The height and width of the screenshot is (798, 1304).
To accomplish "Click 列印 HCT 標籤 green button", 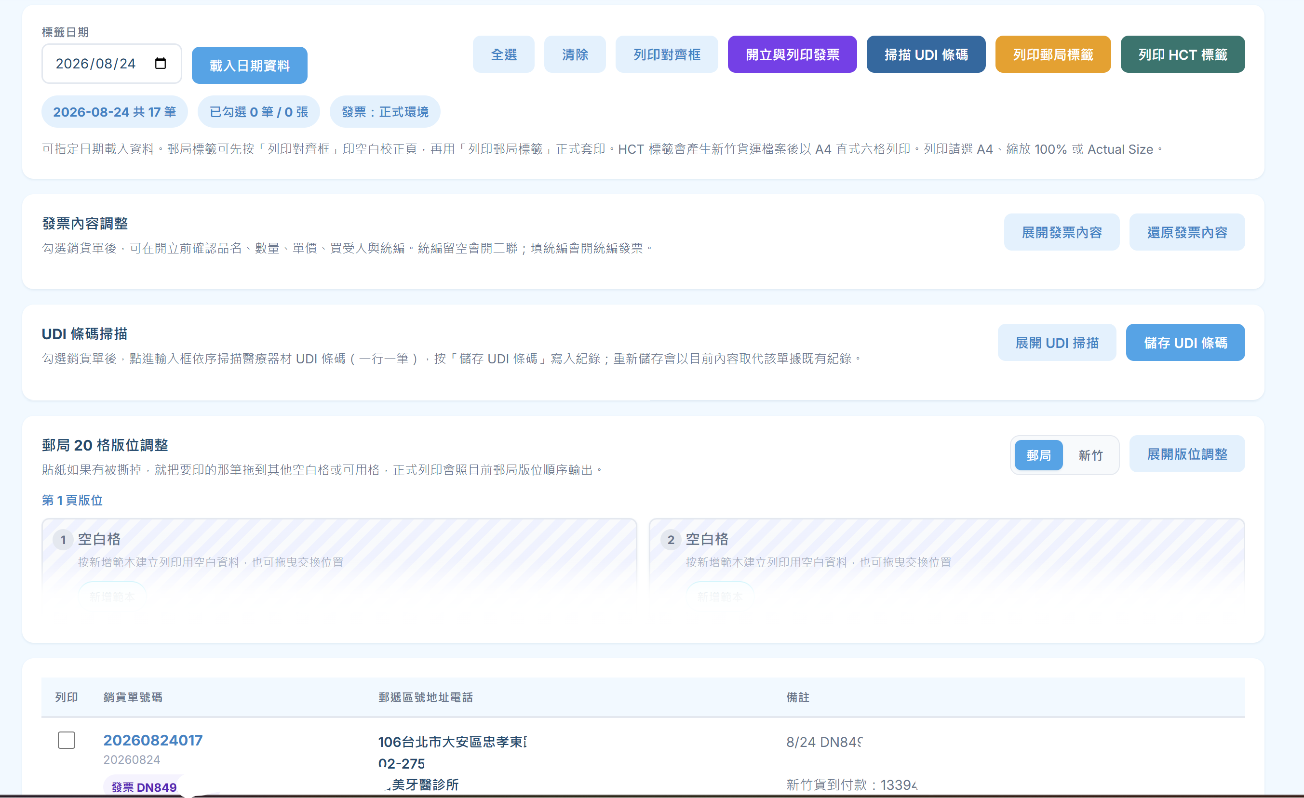I will tap(1183, 54).
